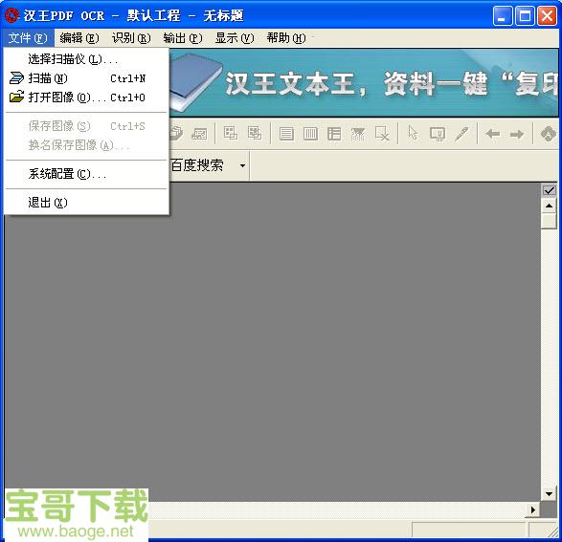Click the scanner icon beside 扫描
This screenshot has width=562, height=542.
pyautogui.click(x=16, y=78)
